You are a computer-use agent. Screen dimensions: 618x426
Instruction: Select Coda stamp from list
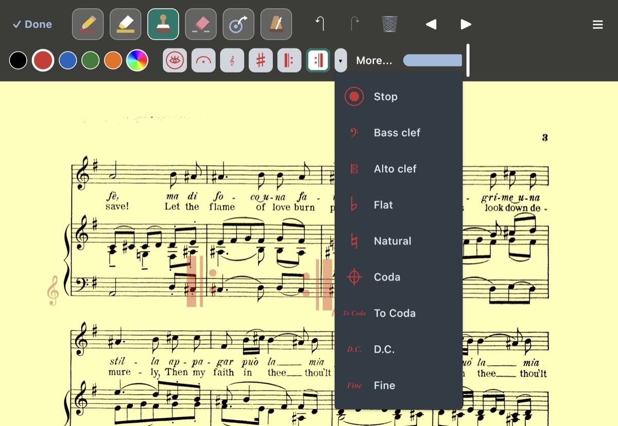399,277
